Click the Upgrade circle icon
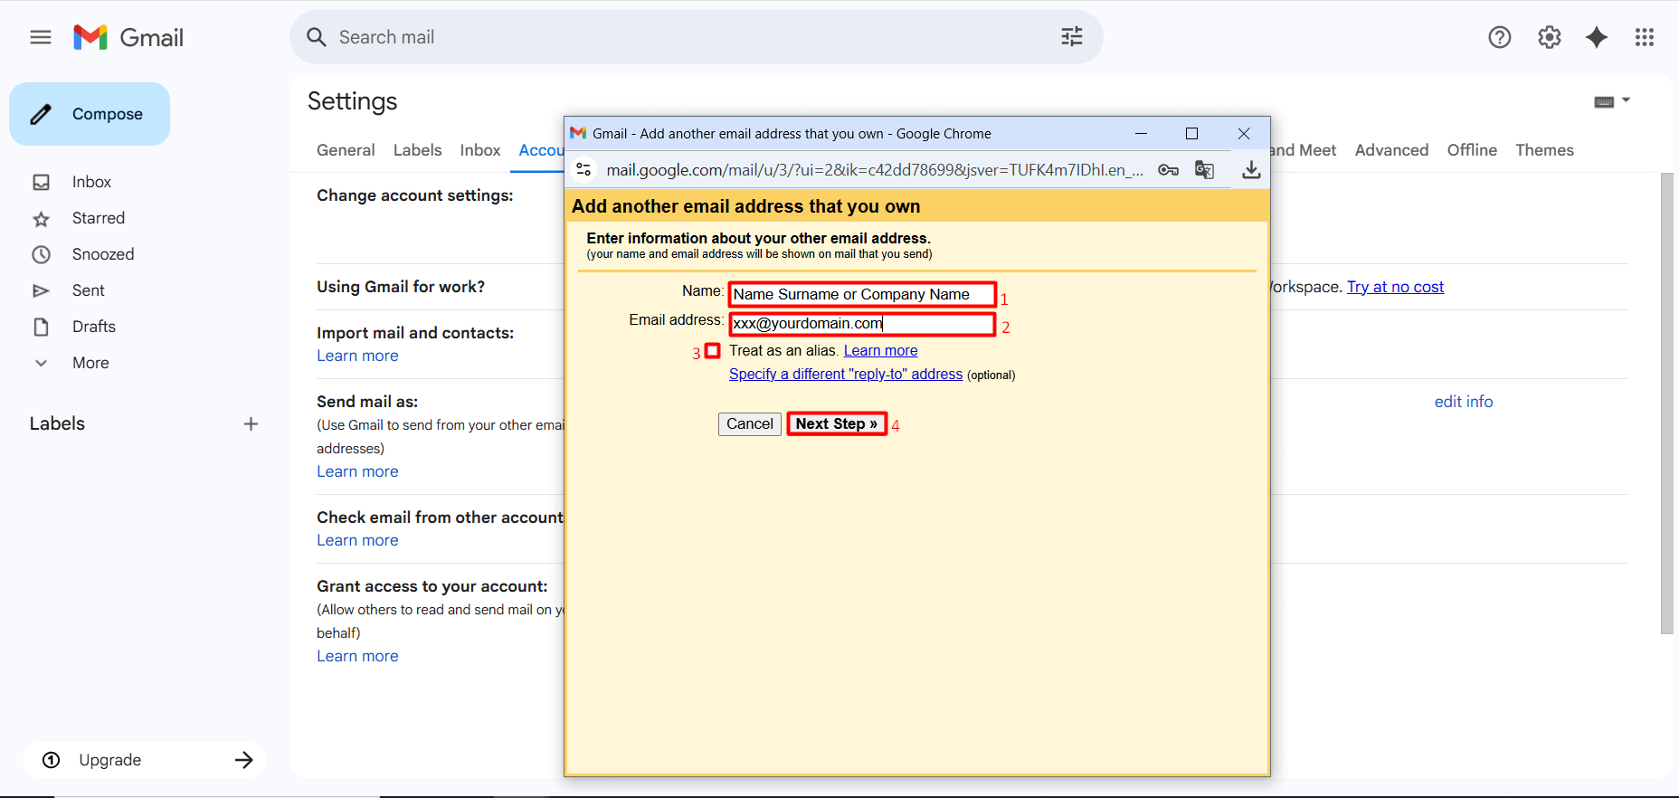 pos(52,760)
